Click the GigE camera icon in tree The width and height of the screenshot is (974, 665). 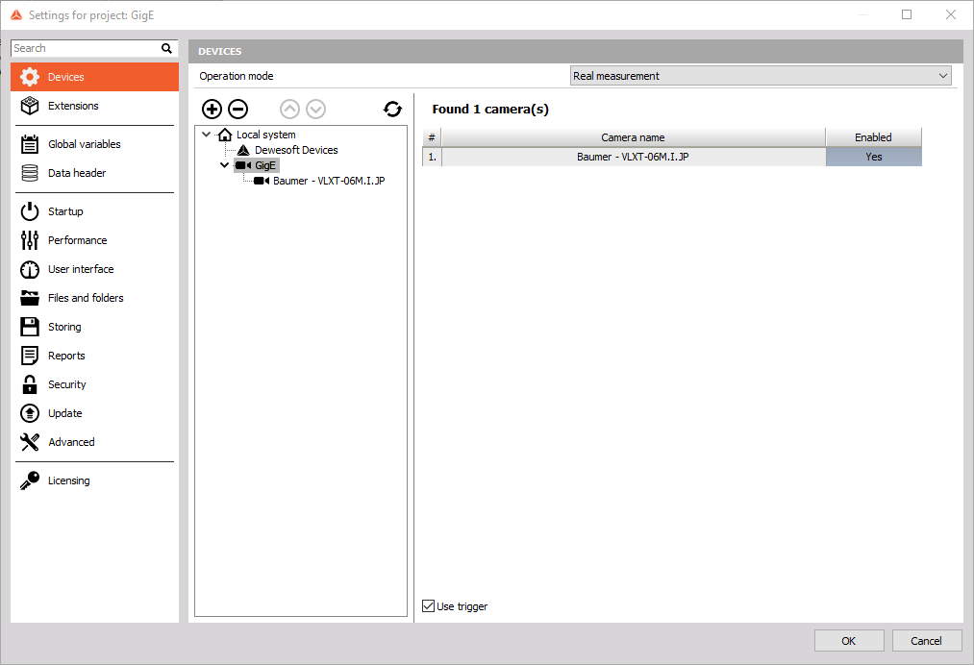(243, 166)
